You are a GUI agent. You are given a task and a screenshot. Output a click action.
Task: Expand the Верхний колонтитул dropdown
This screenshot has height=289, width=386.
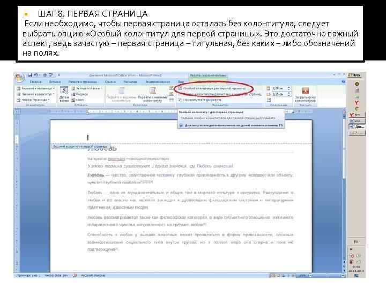click(36, 88)
